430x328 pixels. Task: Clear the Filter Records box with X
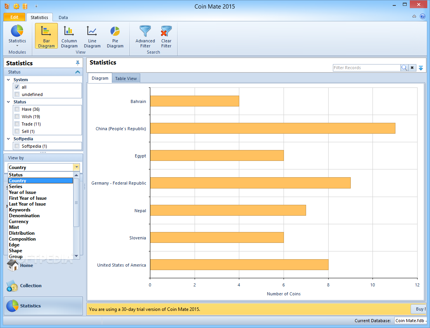coord(412,68)
